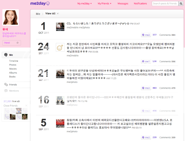Open Comments 479 on 21 SEP post

167,88
